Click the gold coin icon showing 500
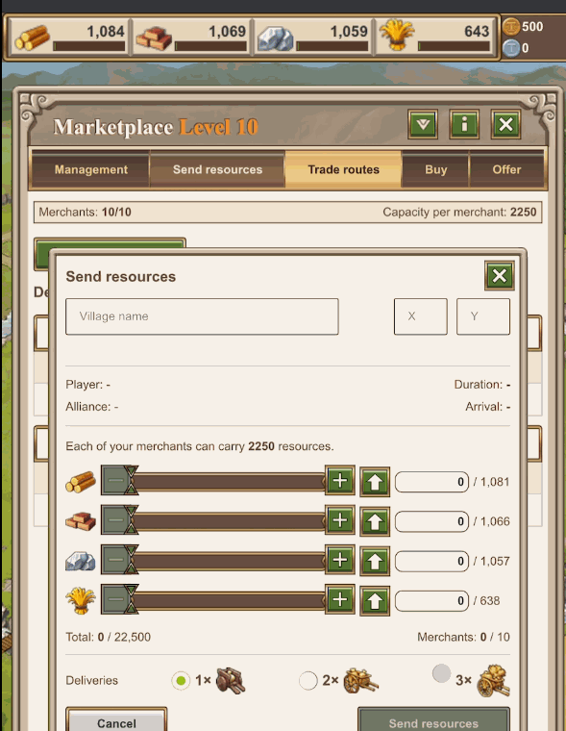The image size is (566, 731). click(x=511, y=27)
